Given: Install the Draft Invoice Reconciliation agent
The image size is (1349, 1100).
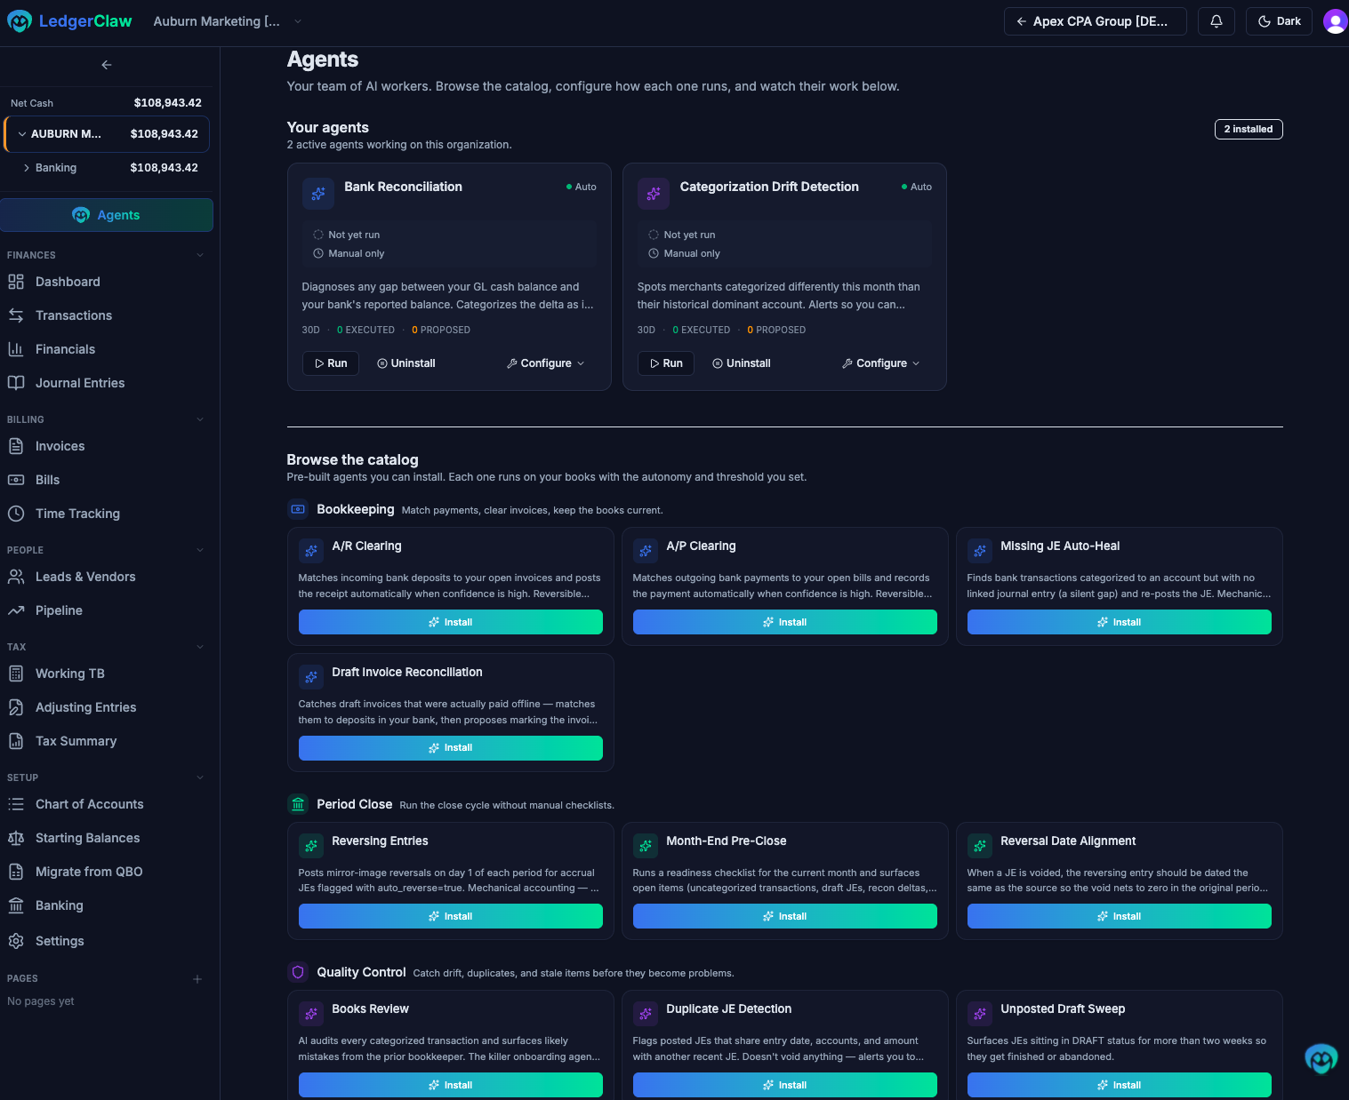Looking at the screenshot, I should point(451,748).
